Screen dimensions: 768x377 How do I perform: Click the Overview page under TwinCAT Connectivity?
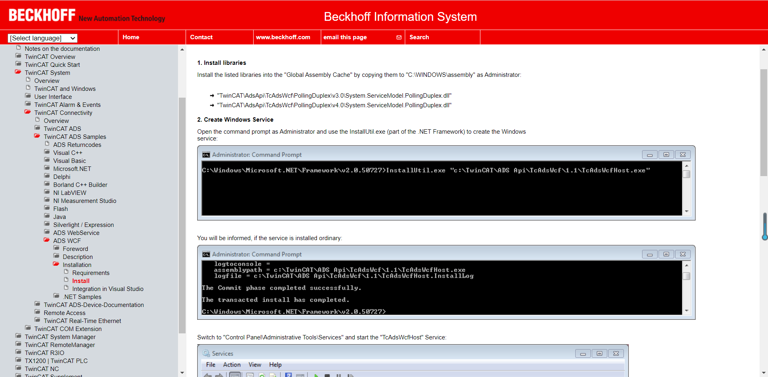click(x=56, y=121)
